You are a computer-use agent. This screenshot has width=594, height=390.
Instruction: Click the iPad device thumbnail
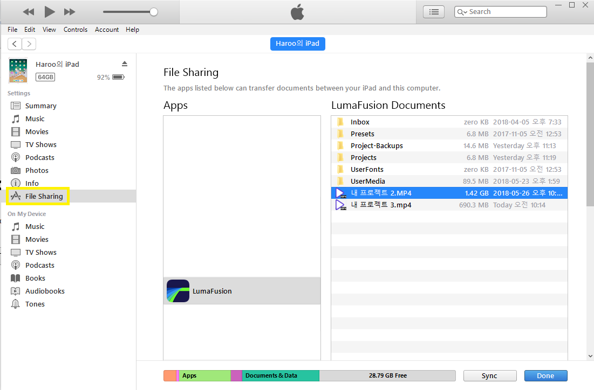pyautogui.click(x=18, y=71)
